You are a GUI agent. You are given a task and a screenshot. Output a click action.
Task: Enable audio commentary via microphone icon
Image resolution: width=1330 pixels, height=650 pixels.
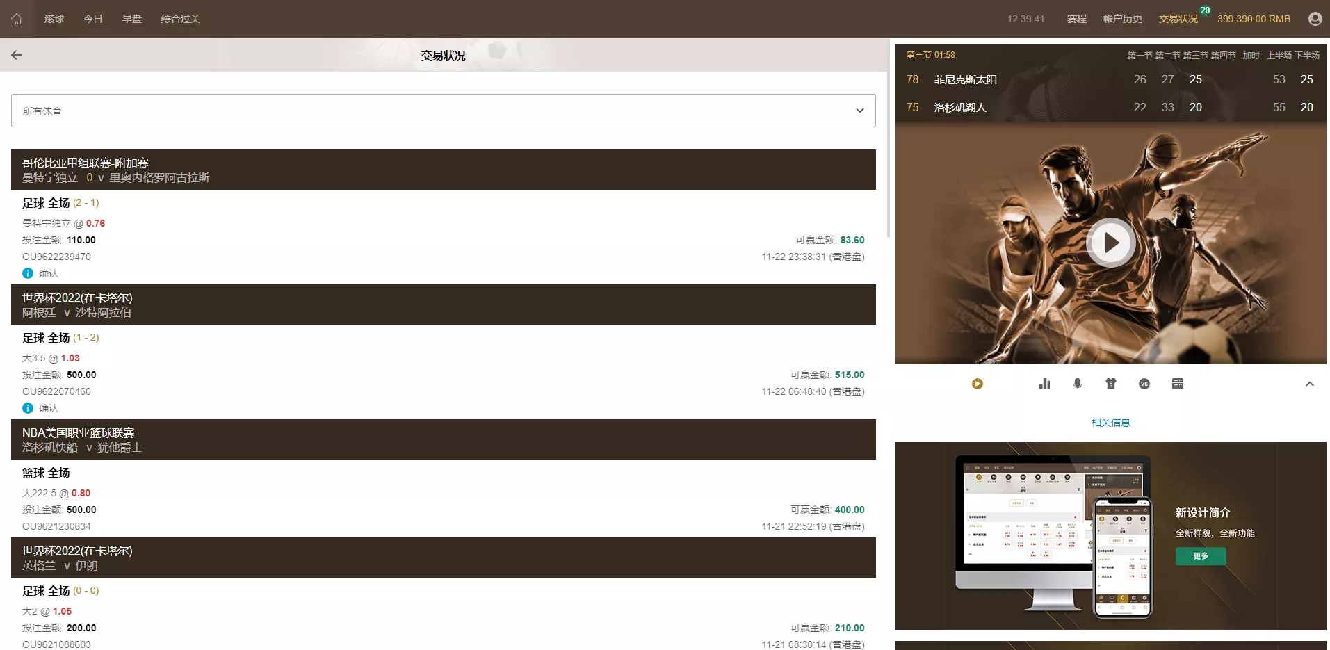click(1078, 383)
